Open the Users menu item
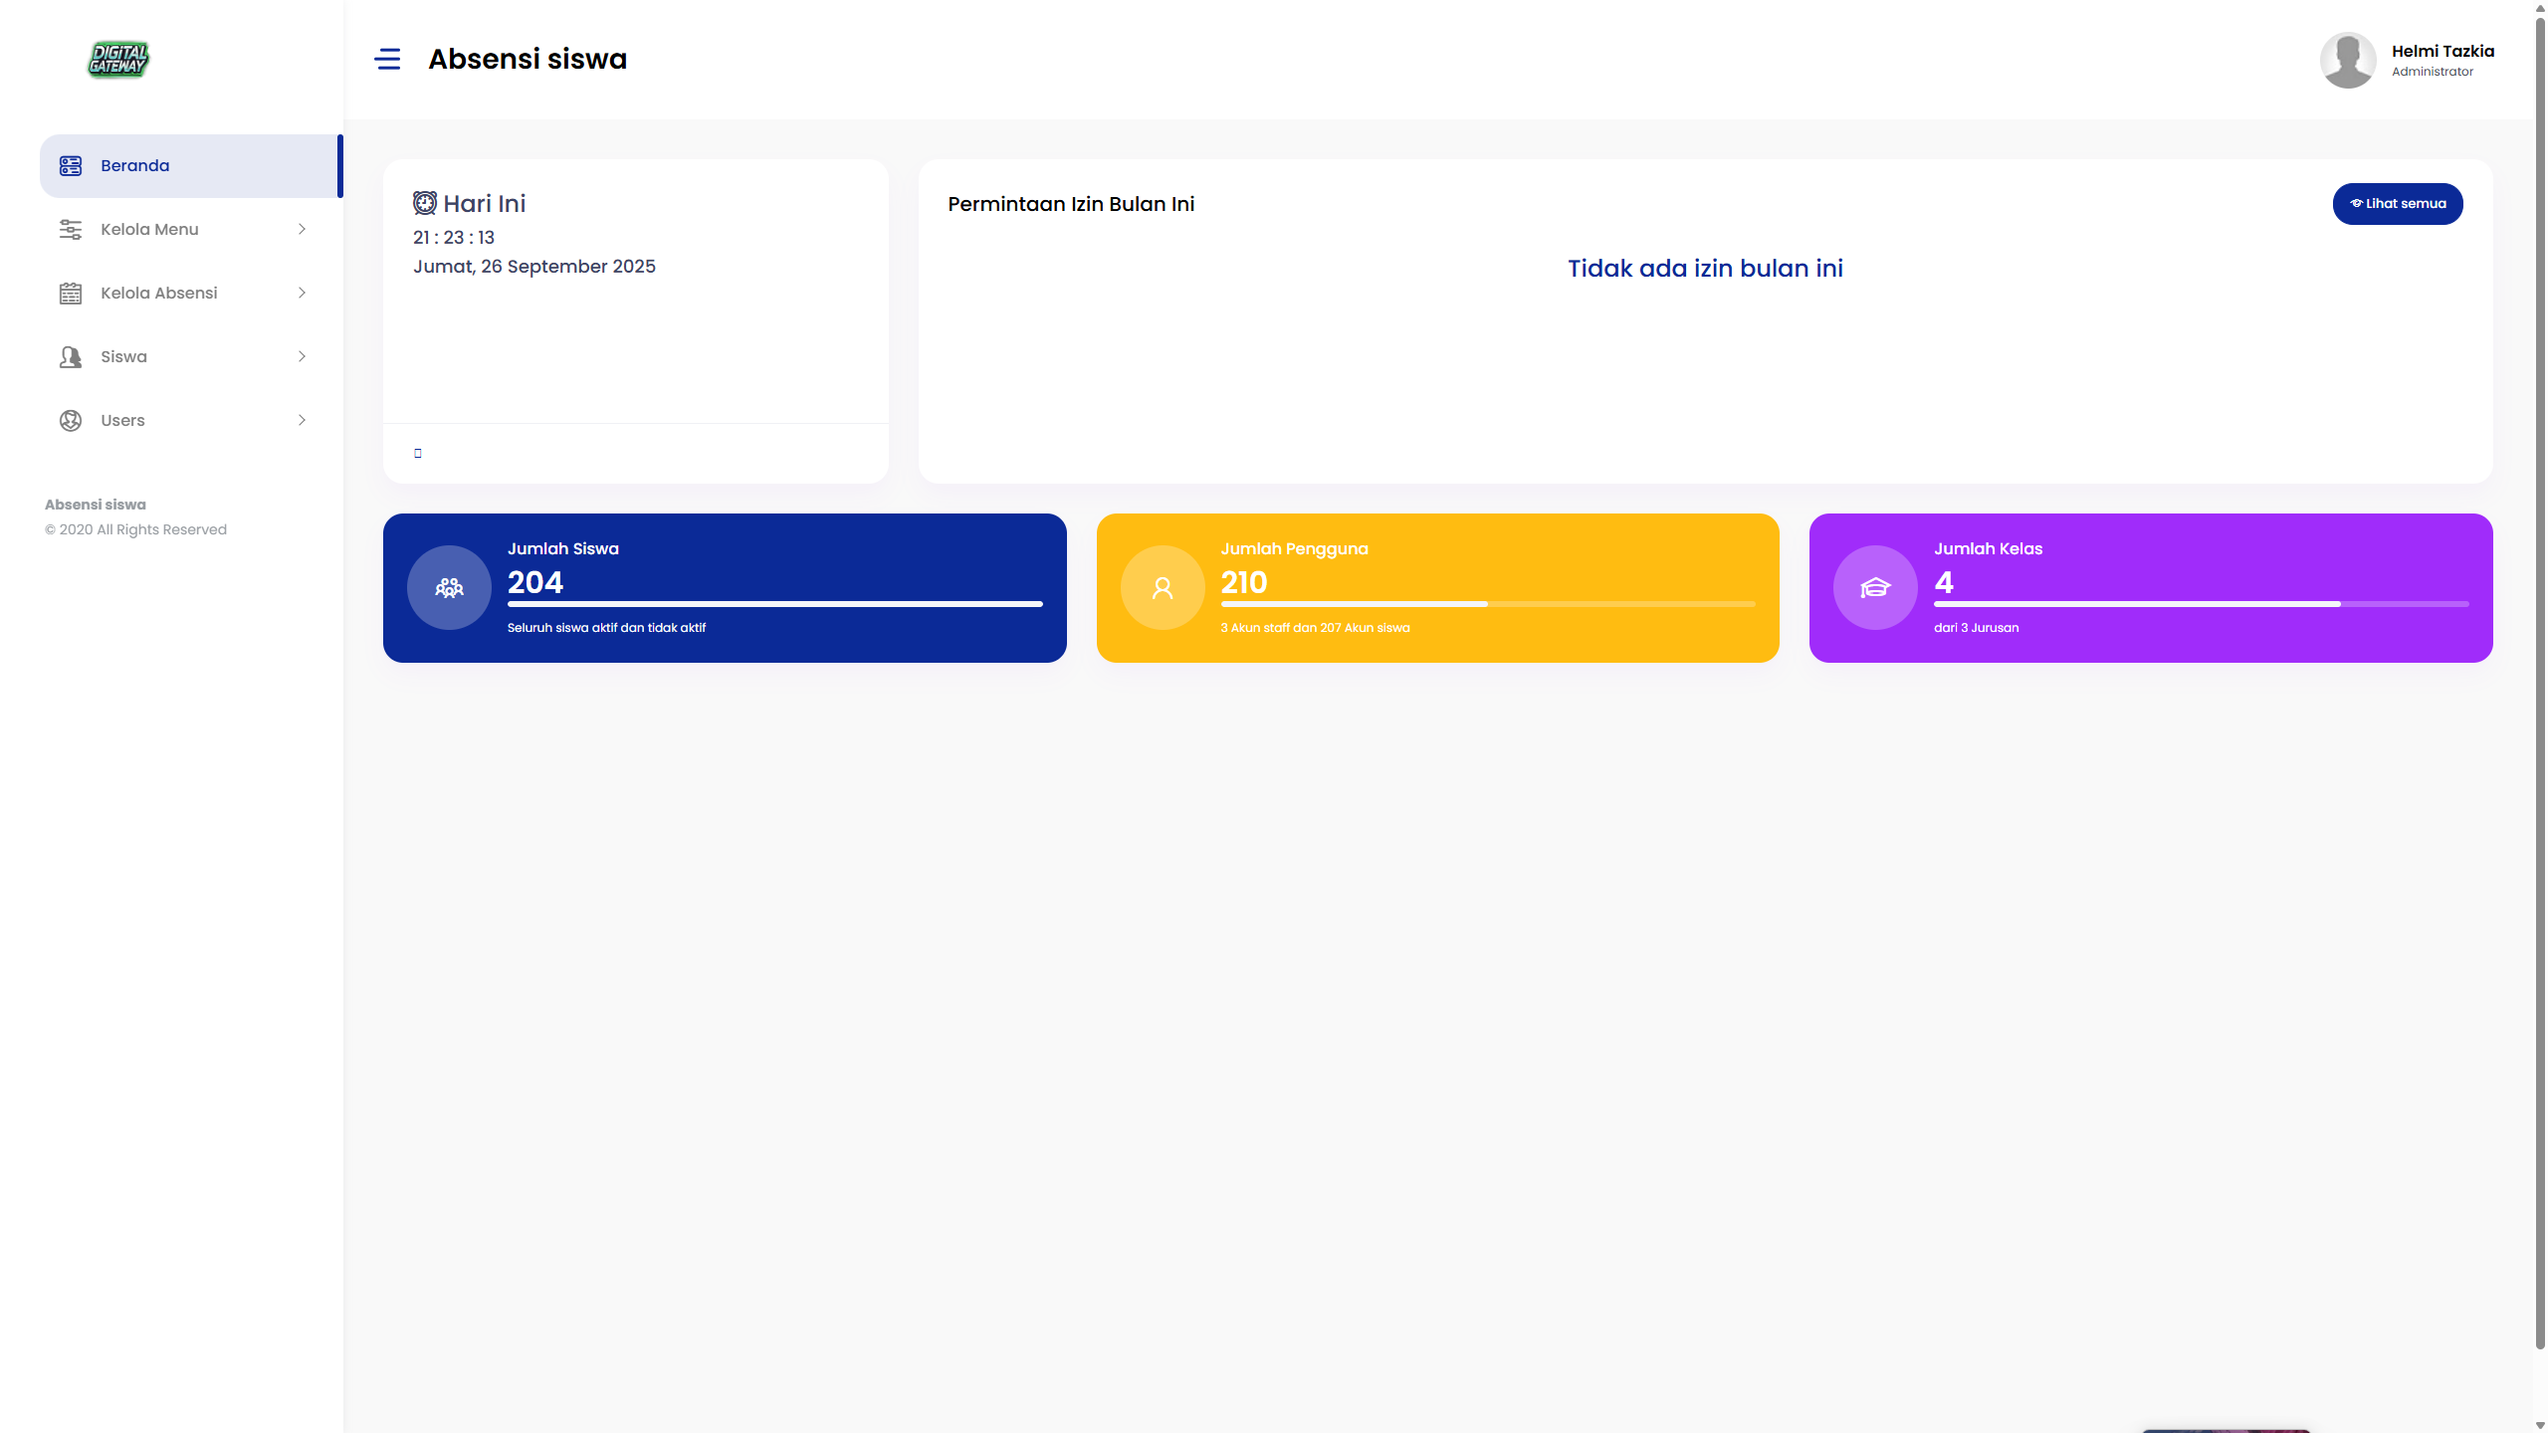 (x=123, y=421)
